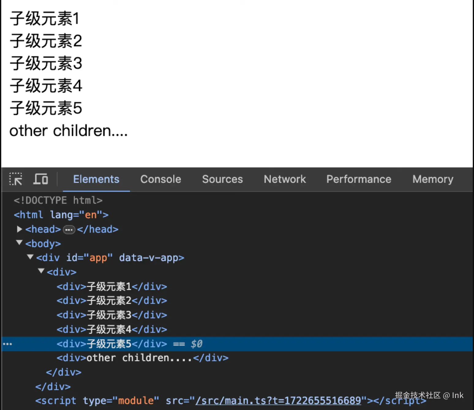Select the other children.... div node

[x=142, y=358]
